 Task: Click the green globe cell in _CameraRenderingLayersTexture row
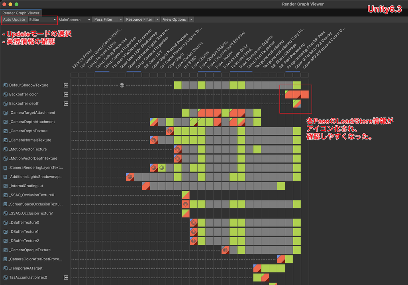[162, 168]
